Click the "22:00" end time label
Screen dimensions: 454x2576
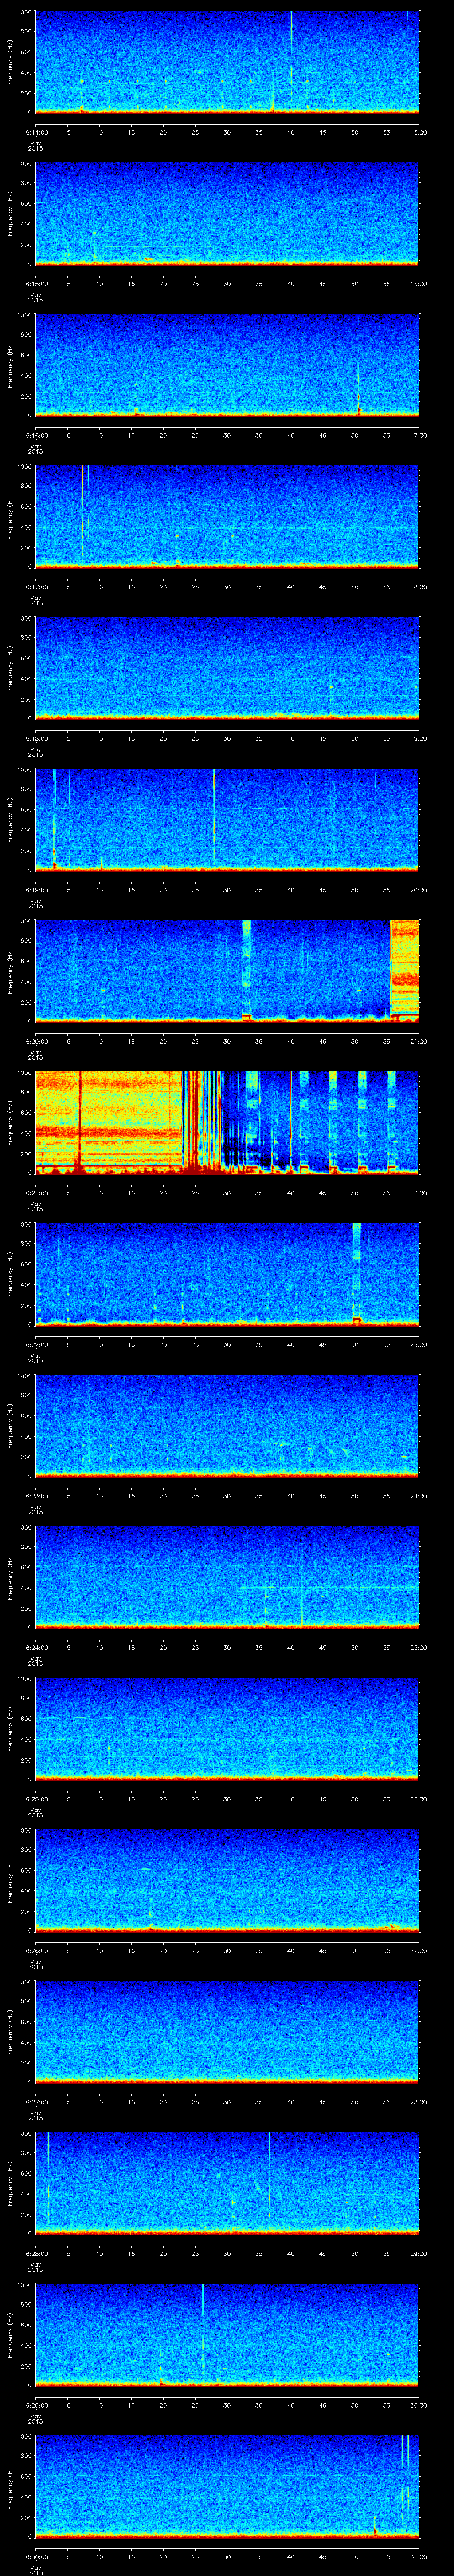tap(419, 1193)
